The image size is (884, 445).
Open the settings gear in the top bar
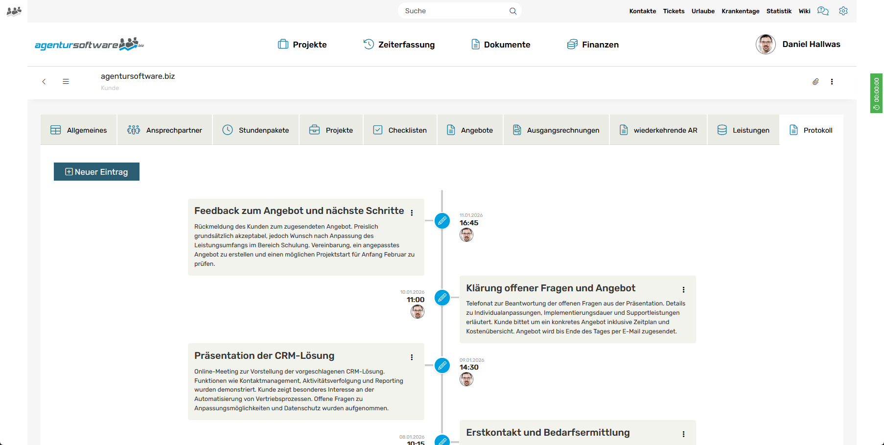click(843, 11)
